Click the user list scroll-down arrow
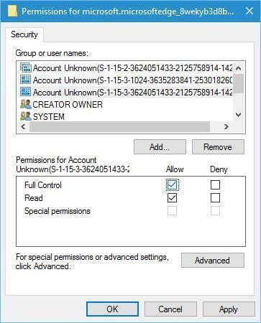The width and height of the screenshot is (261, 323). [238, 115]
